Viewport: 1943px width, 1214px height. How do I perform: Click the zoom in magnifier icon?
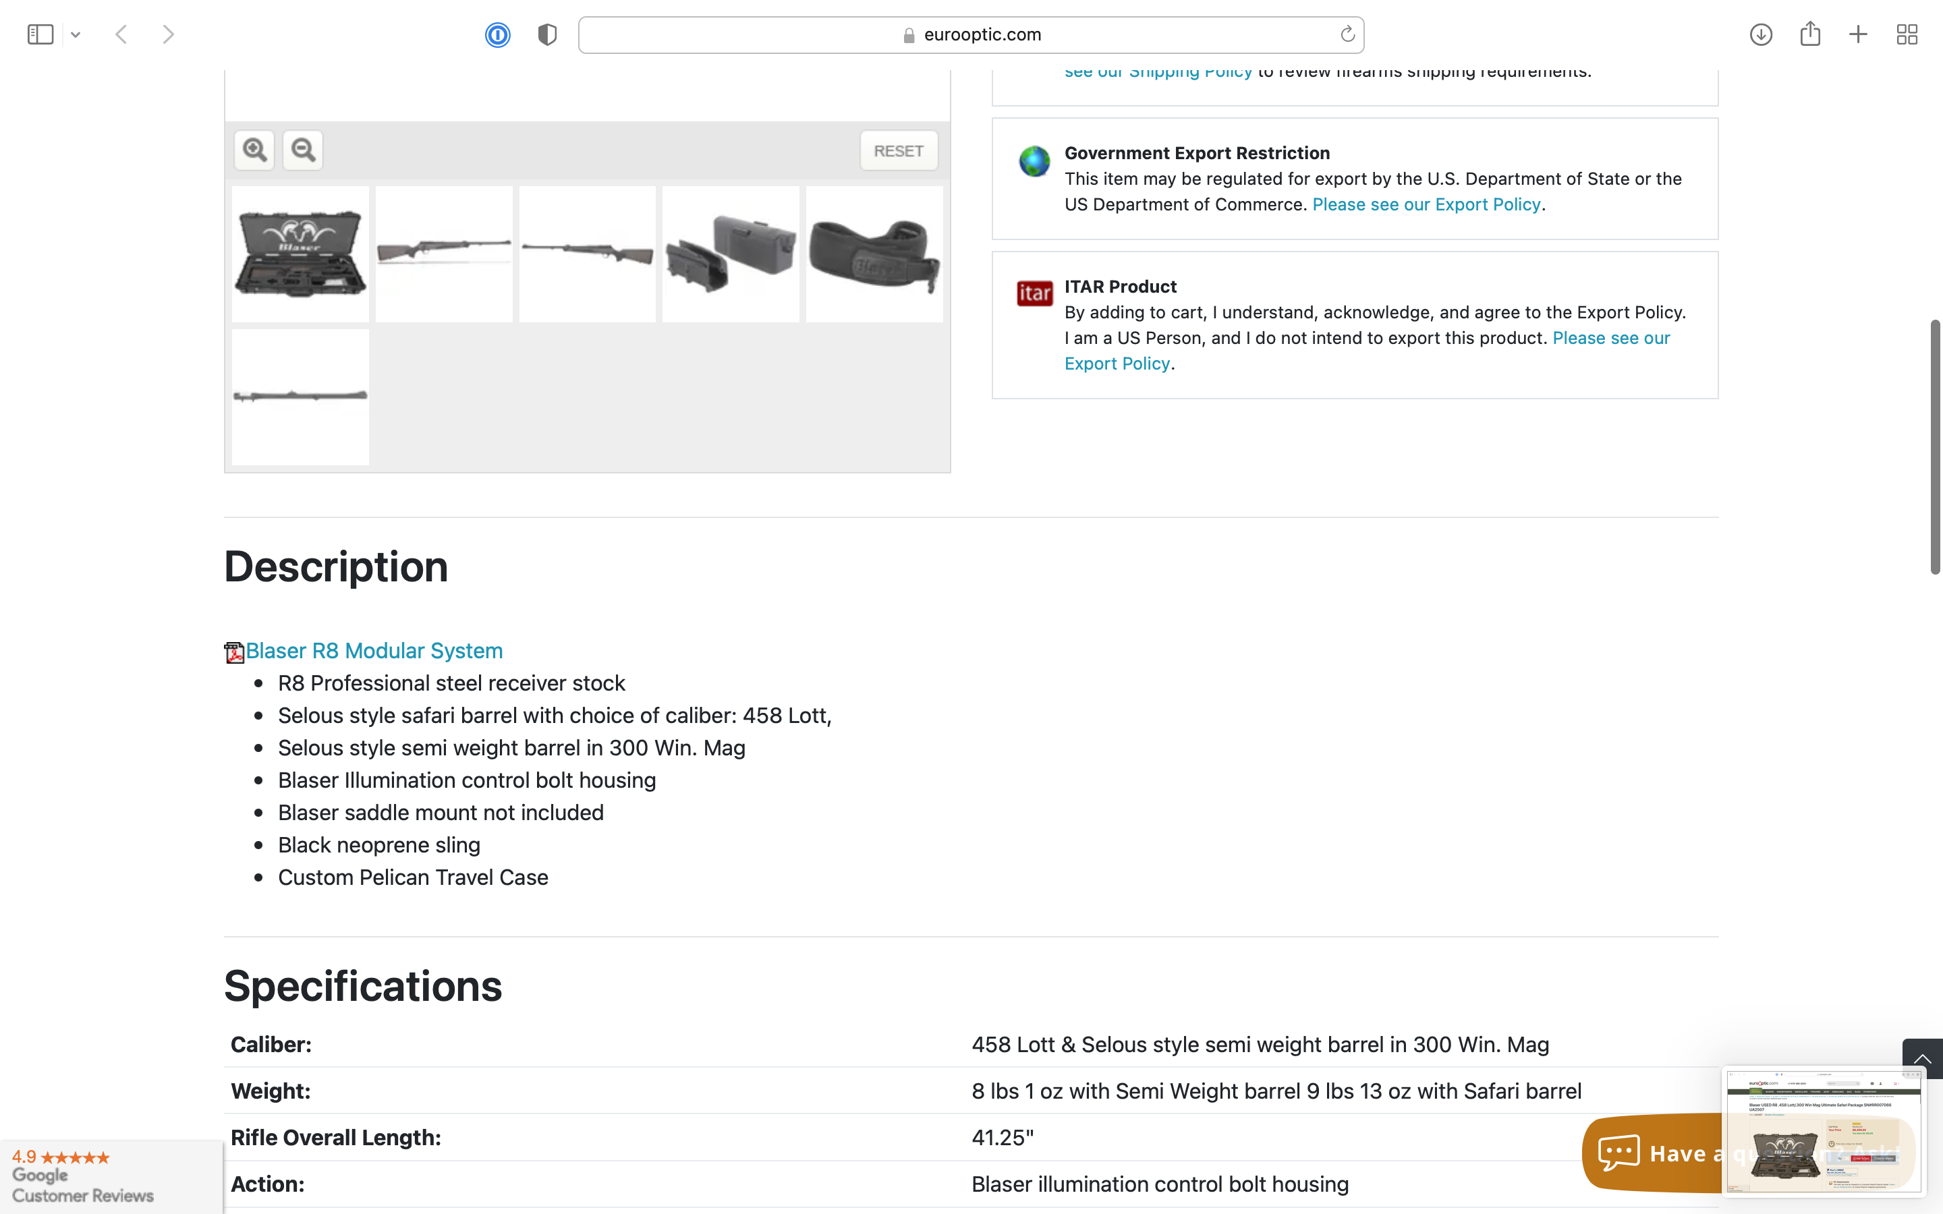pyautogui.click(x=254, y=150)
